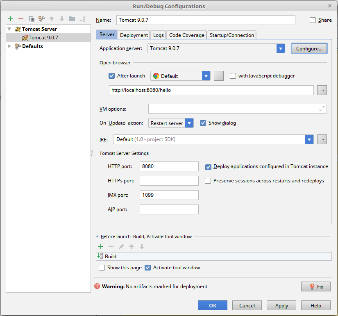This screenshot has height=316, width=338.
Task: Open Help for this dialog
Action: coord(316,305)
